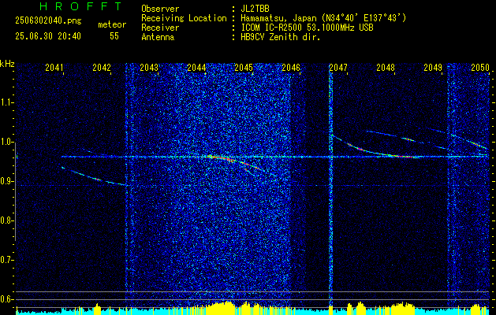496x315 pixels.
Task: Click the 2045 time marker
Action: pyautogui.click(x=244, y=68)
